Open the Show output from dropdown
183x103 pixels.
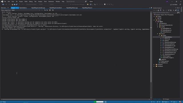click(26, 10)
